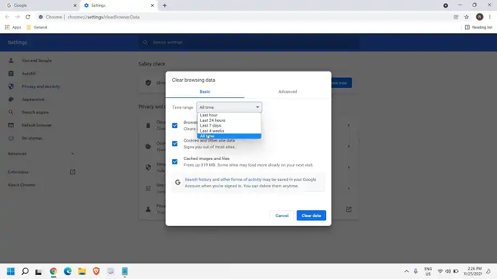The image size is (497, 279).
Task: Click the Search settings field
Action: (249, 42)
